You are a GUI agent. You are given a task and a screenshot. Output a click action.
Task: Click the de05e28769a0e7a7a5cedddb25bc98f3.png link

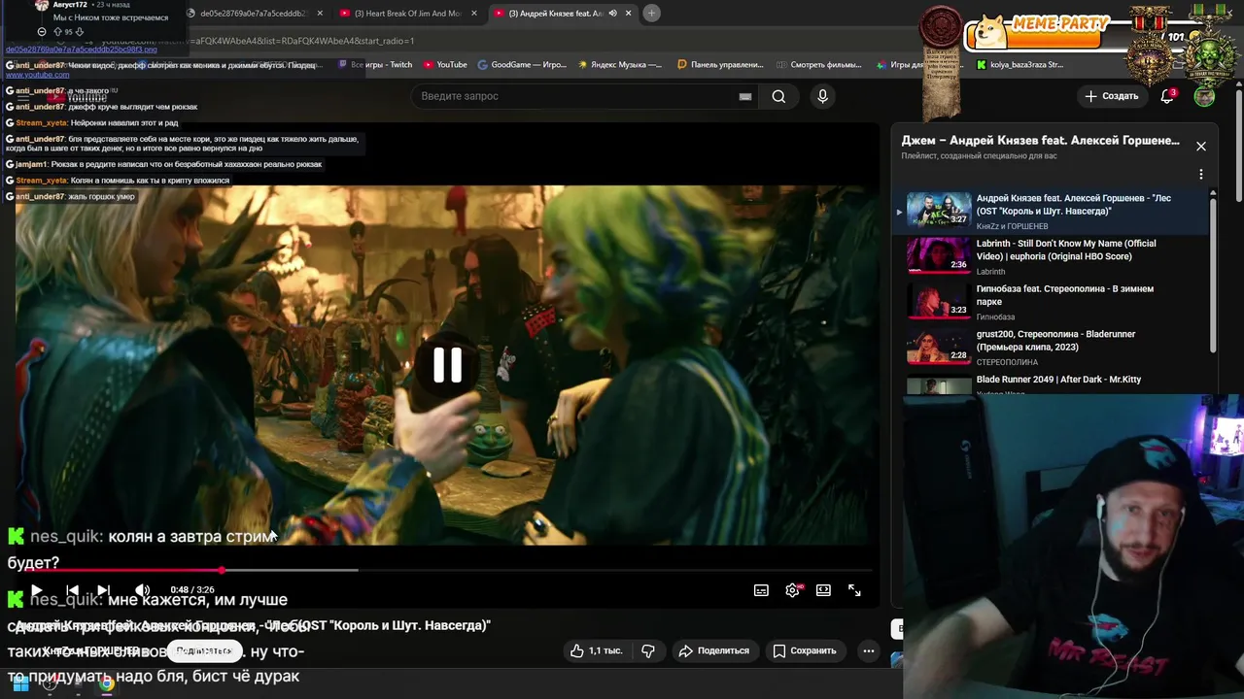tap(81, 50)
